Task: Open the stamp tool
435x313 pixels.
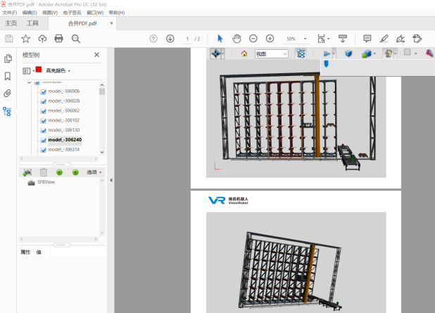Action: 417,39
